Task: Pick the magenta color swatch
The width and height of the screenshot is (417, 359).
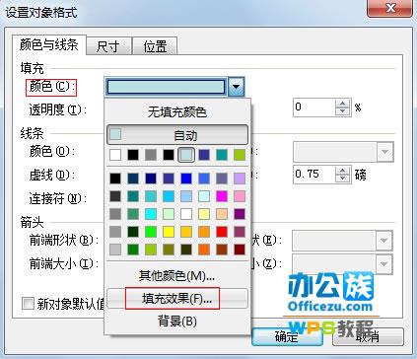Action: (222, 196)
